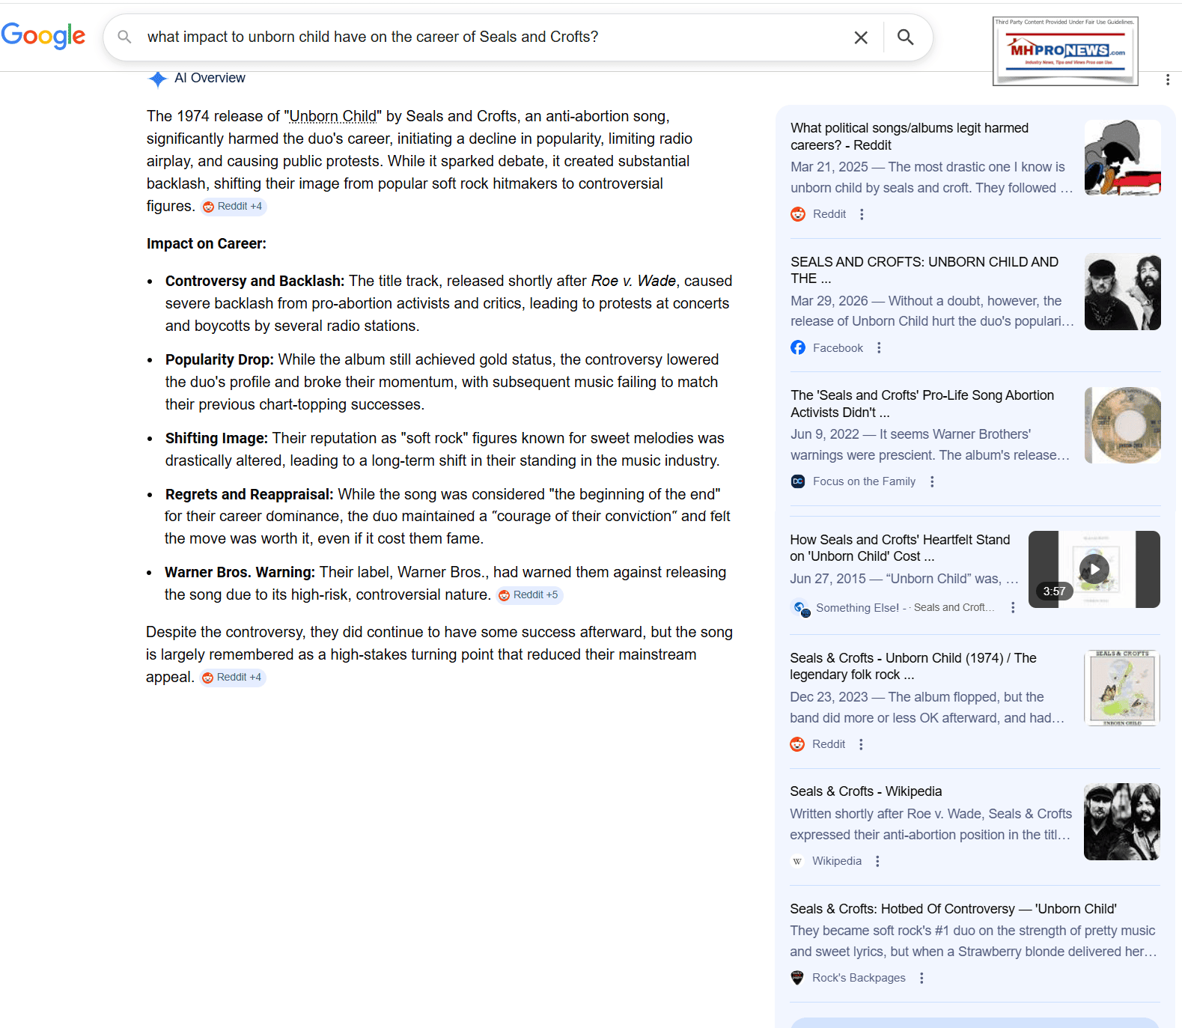Image resolution: width=1182 pixels, height=1028 pixels.
Task: Click the magnifying glass search button
Action: click(905, 37)
